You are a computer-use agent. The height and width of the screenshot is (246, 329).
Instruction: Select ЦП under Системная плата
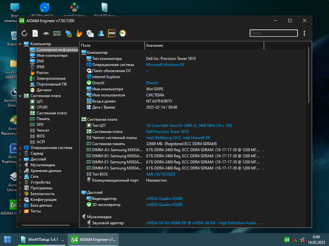[x=40, y=102]
